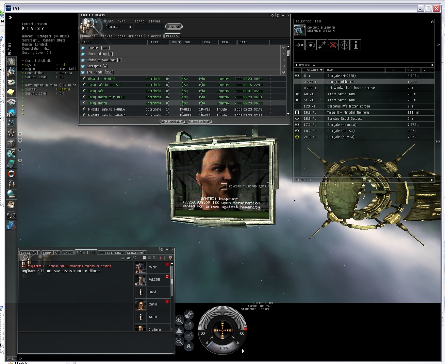Click the Lock Target crosshair icon
The width and height of the screenshot is (445, 364).
(x=344, y=45)
